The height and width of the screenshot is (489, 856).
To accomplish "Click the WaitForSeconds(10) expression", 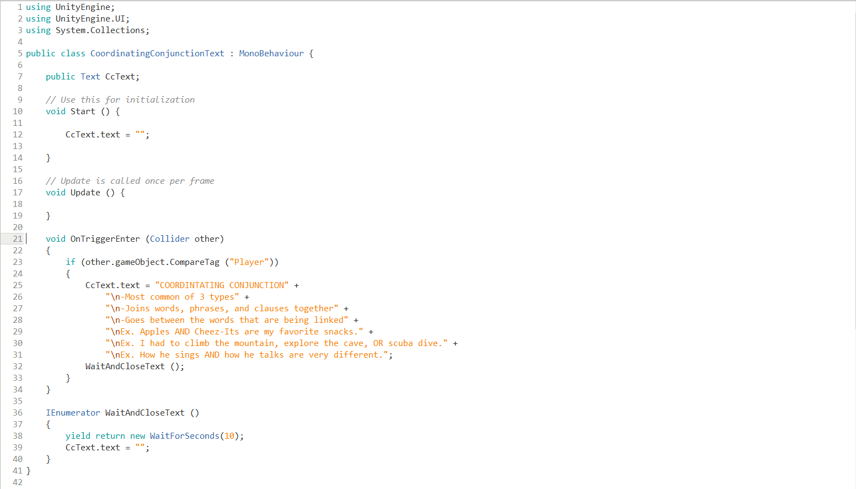I will (x=195, y=436).
